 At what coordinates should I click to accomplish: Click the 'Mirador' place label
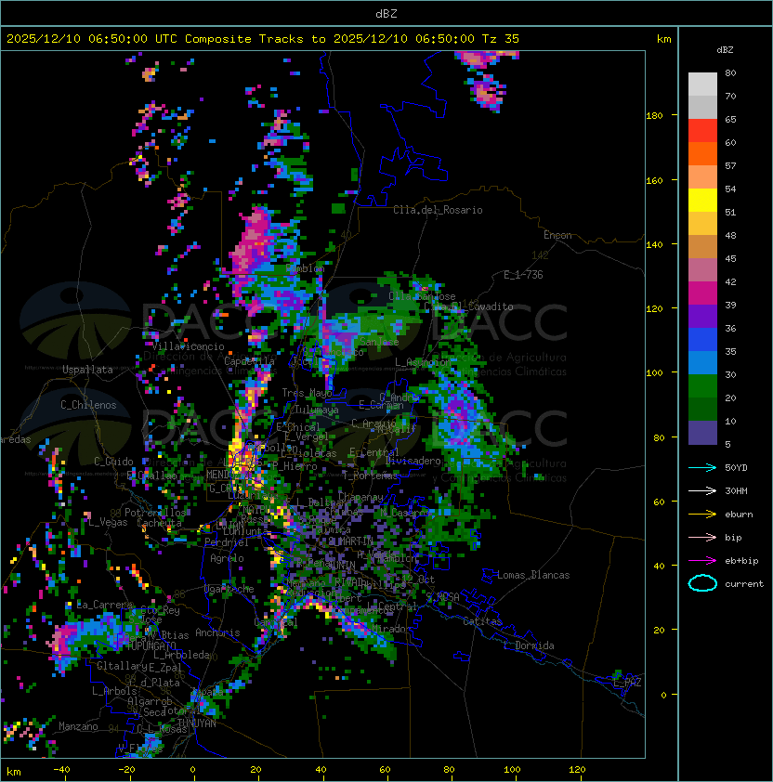click(391, 629)
